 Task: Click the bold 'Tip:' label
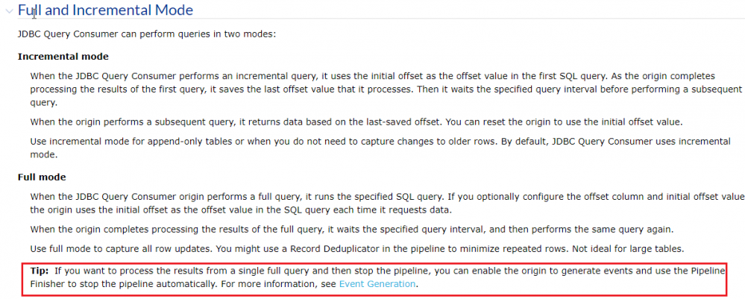tap(40, 270)
